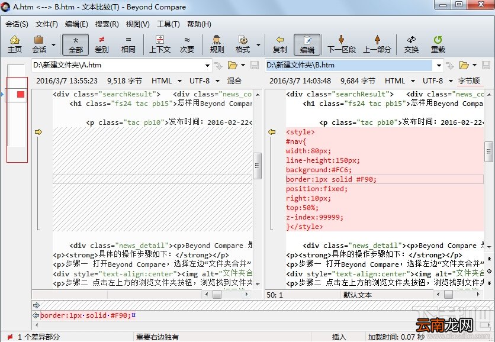Open the 编辑(E) menu
This screenshot has width=495, height=342.
coord(76,24)
